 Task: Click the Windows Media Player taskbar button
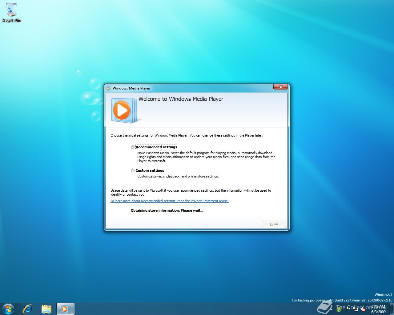pyautogui.click(x=65, y=309)
